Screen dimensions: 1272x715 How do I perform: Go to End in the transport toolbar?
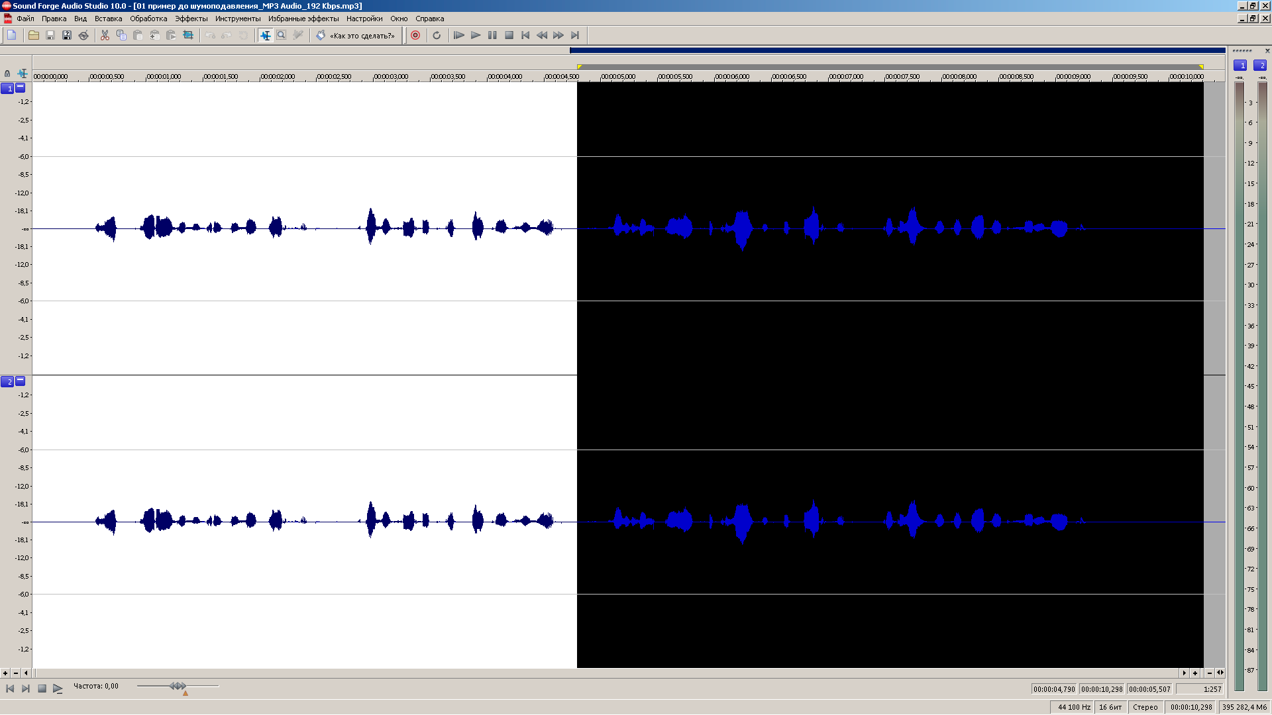pyautogui.click(x=575, y=35)
